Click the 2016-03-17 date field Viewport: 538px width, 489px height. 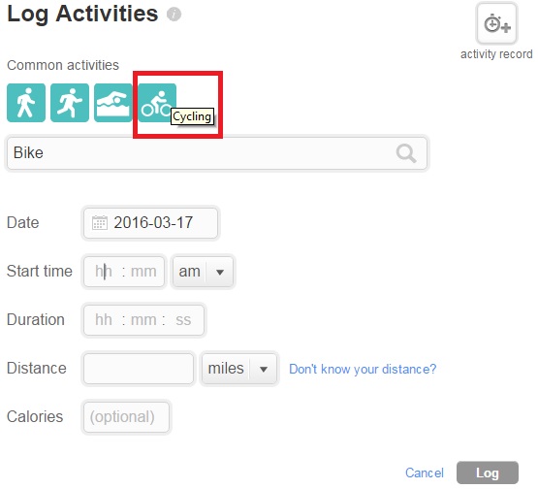[x=150, y=223]
